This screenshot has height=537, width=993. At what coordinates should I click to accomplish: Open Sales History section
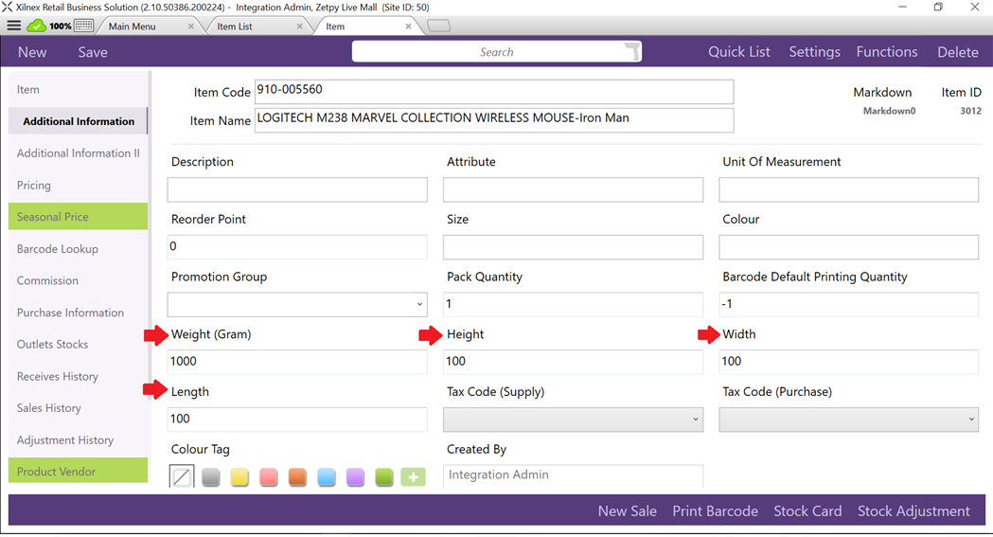(x=78, y=408)
